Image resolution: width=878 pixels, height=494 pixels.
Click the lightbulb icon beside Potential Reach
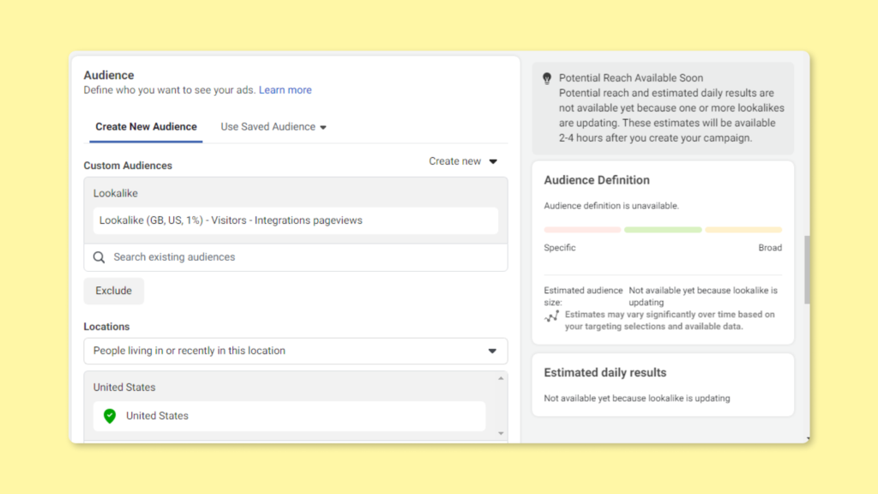click(547, 78)
